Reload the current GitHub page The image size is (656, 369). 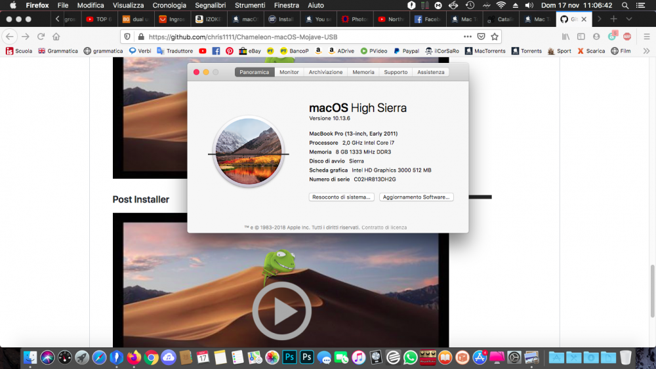[41, 37]
